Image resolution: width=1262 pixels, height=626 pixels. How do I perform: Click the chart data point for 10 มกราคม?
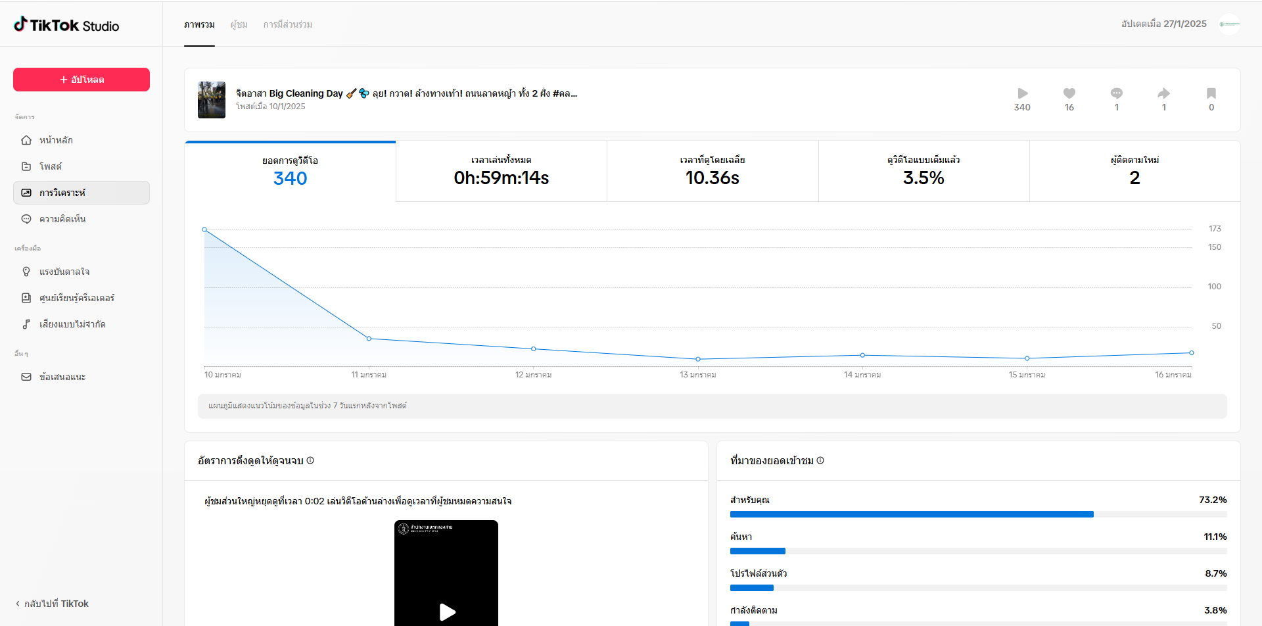point(204,229)
